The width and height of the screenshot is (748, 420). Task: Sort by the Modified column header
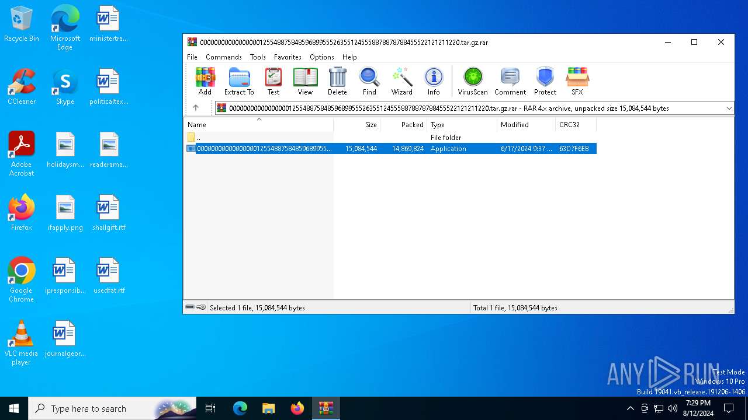coord(527,125)
